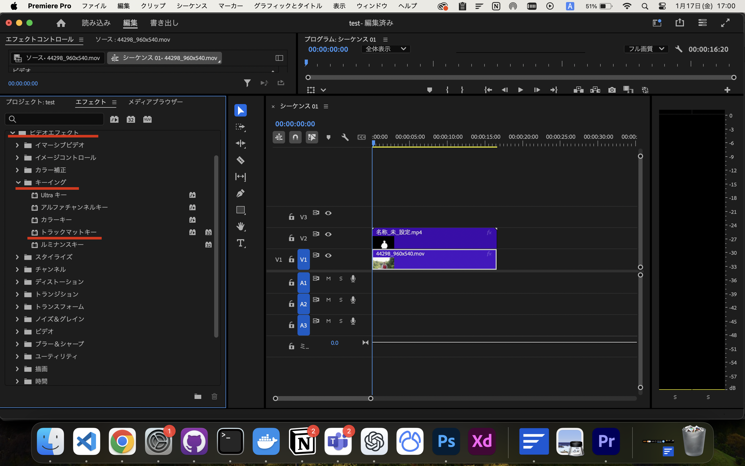Toggle Snap in timeline magnet button
The image size is (745, 466).
(295, 137)
